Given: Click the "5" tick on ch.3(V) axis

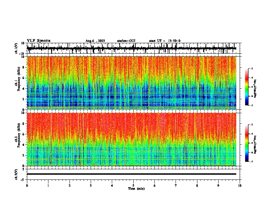Looking at the screenshot, I should (x=24, y=169).
